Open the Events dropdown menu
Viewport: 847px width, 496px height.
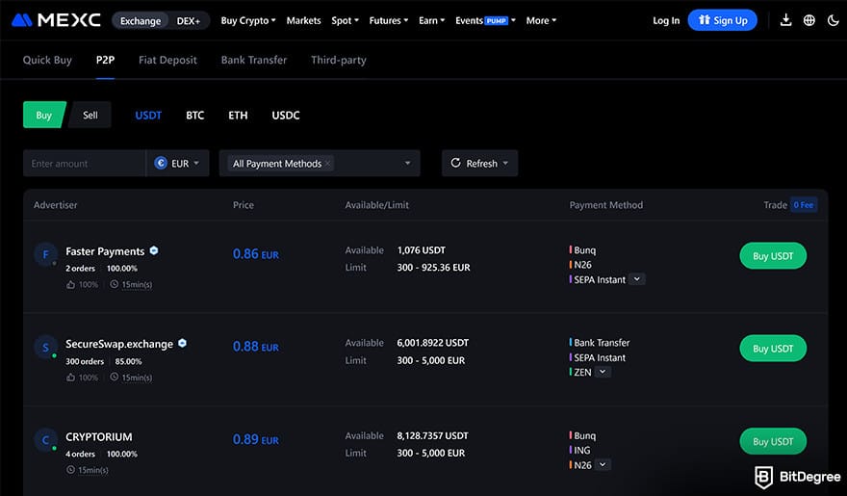485,20
